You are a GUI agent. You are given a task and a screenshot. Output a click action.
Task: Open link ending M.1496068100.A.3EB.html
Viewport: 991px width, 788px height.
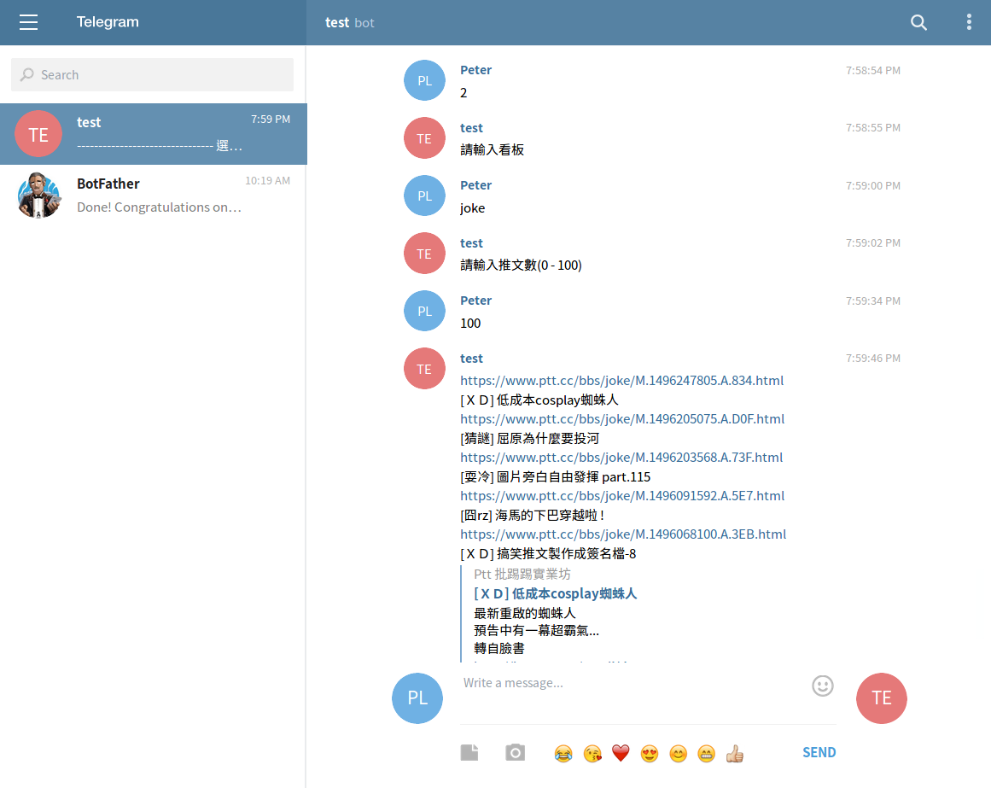click(x=623, y=534)
